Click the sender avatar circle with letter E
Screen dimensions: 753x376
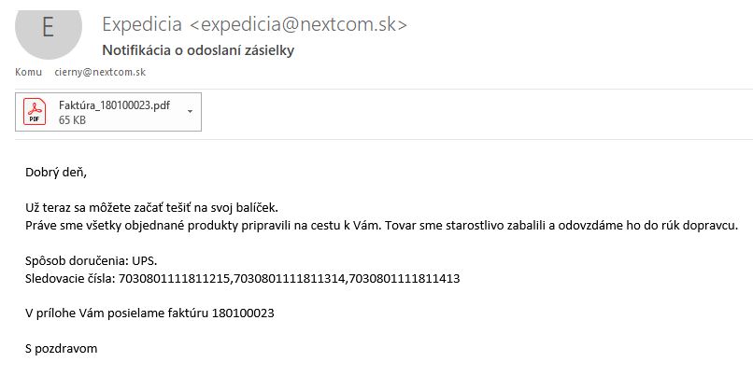(49, 29)
